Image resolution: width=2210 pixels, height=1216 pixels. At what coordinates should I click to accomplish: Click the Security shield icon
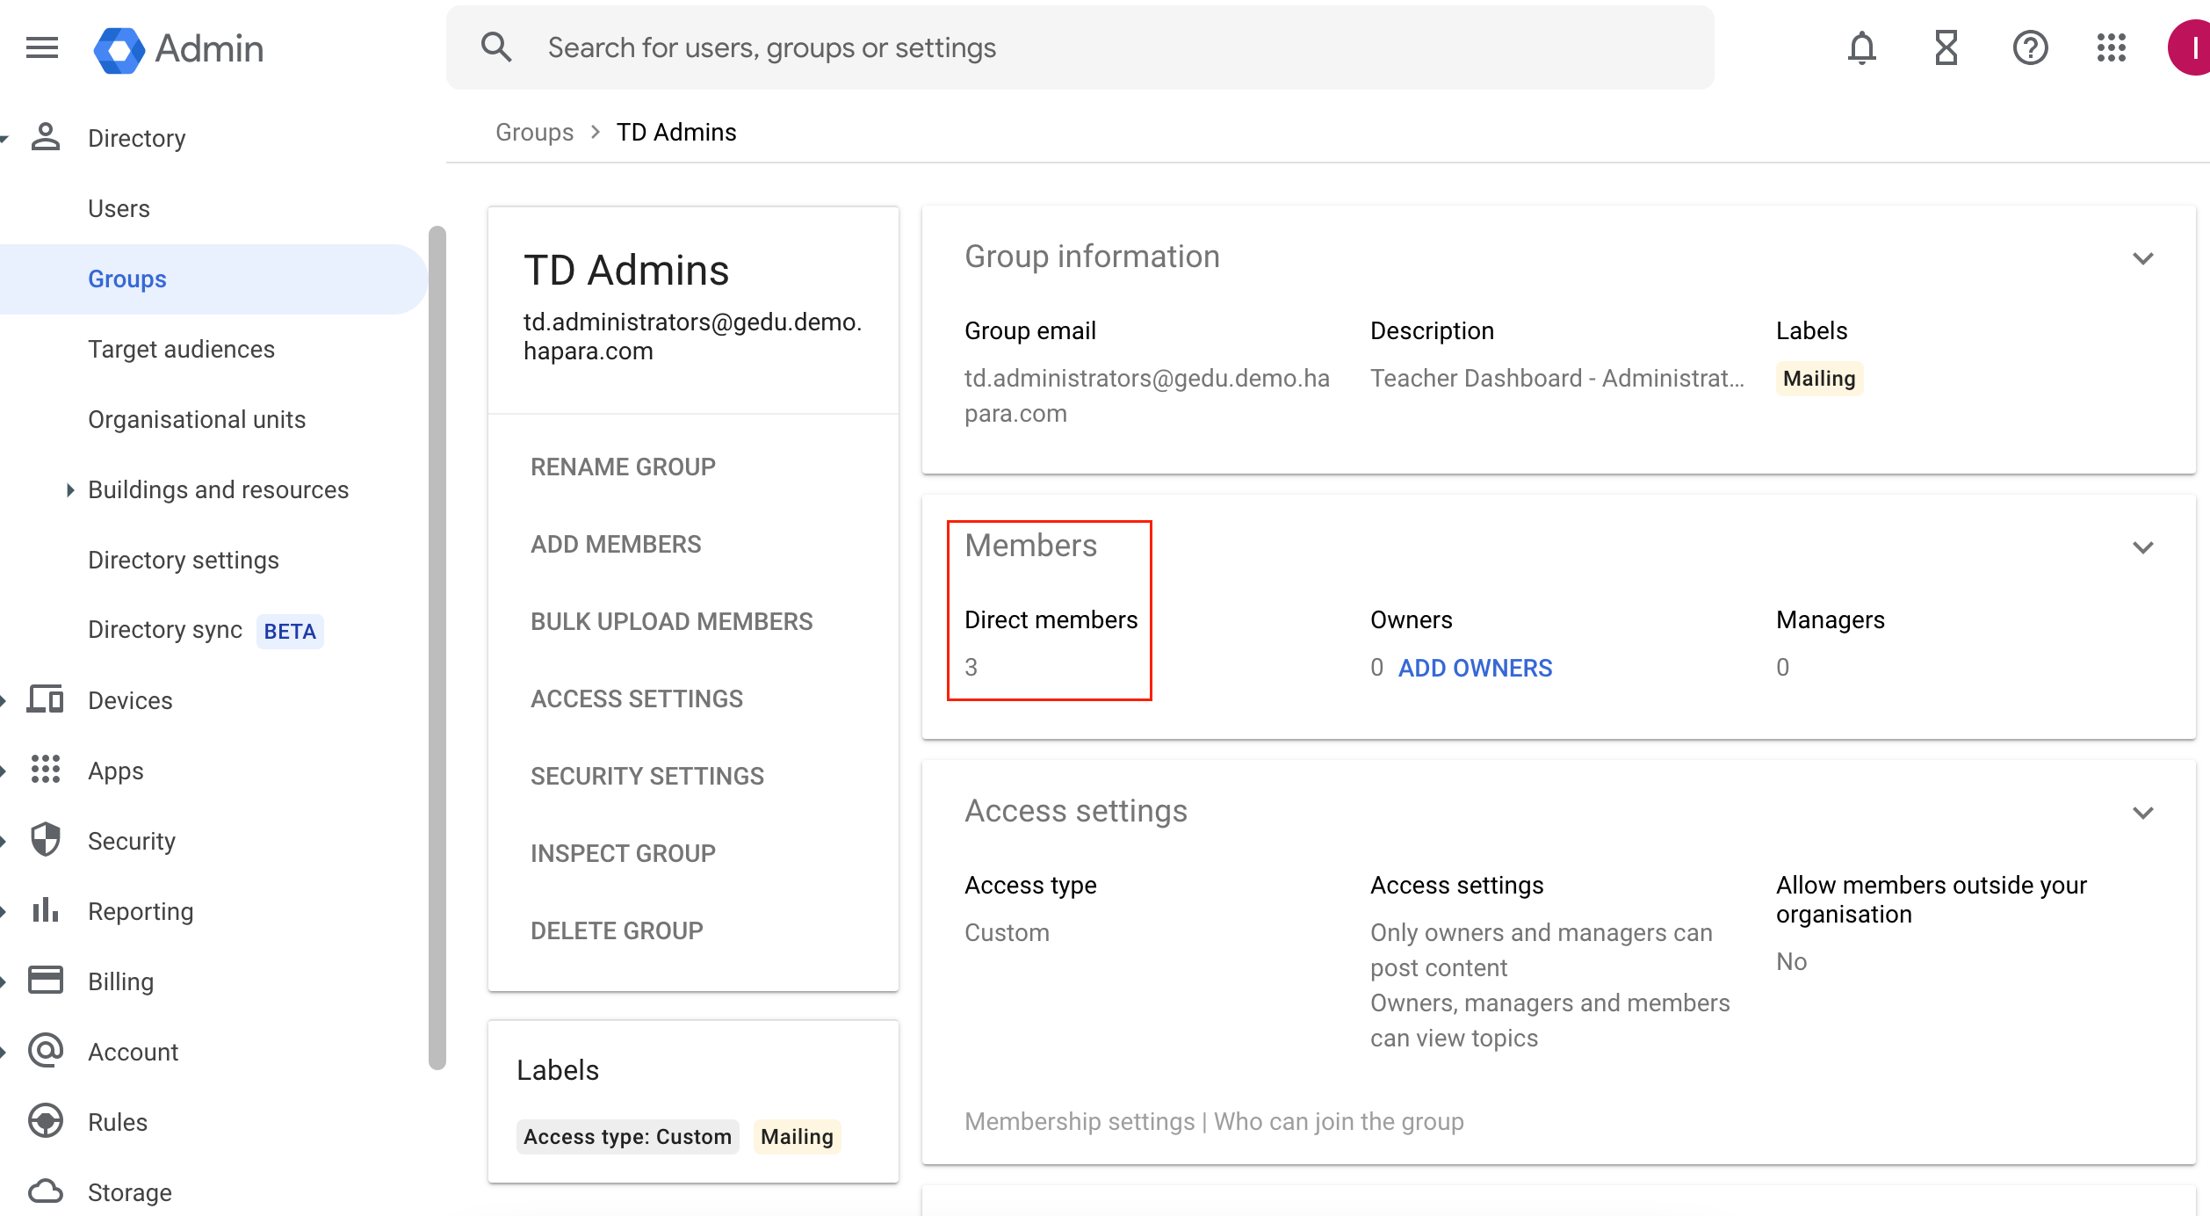(x=46, y=840)
